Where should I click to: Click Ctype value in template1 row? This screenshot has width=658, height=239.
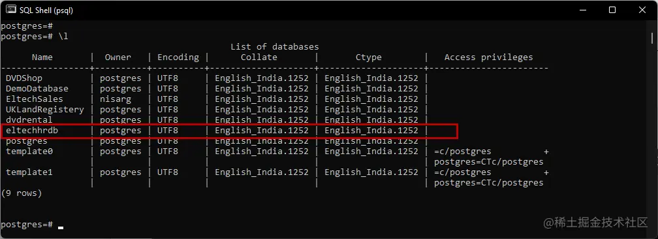[371, 172]
